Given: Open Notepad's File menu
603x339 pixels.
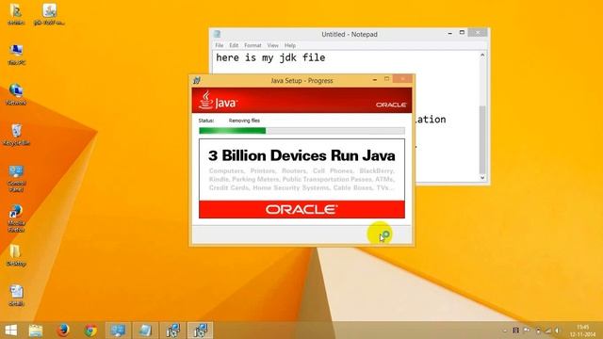Looking at the screenshot, I should pos(220,45).
